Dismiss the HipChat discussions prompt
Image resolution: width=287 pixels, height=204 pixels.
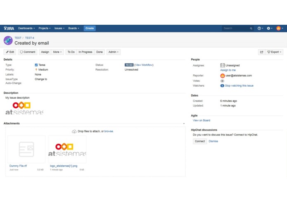tap(213, 141)
